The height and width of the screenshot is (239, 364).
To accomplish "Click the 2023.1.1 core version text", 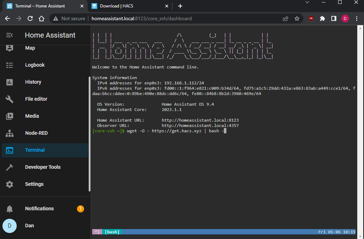I will (x=172, y=110).
